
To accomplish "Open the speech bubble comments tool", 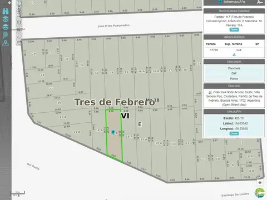I will click(x=6, y=35).
